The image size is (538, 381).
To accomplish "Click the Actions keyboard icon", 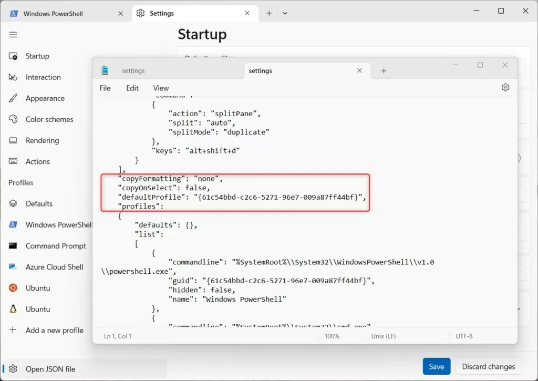I will (x=13, y=161).
